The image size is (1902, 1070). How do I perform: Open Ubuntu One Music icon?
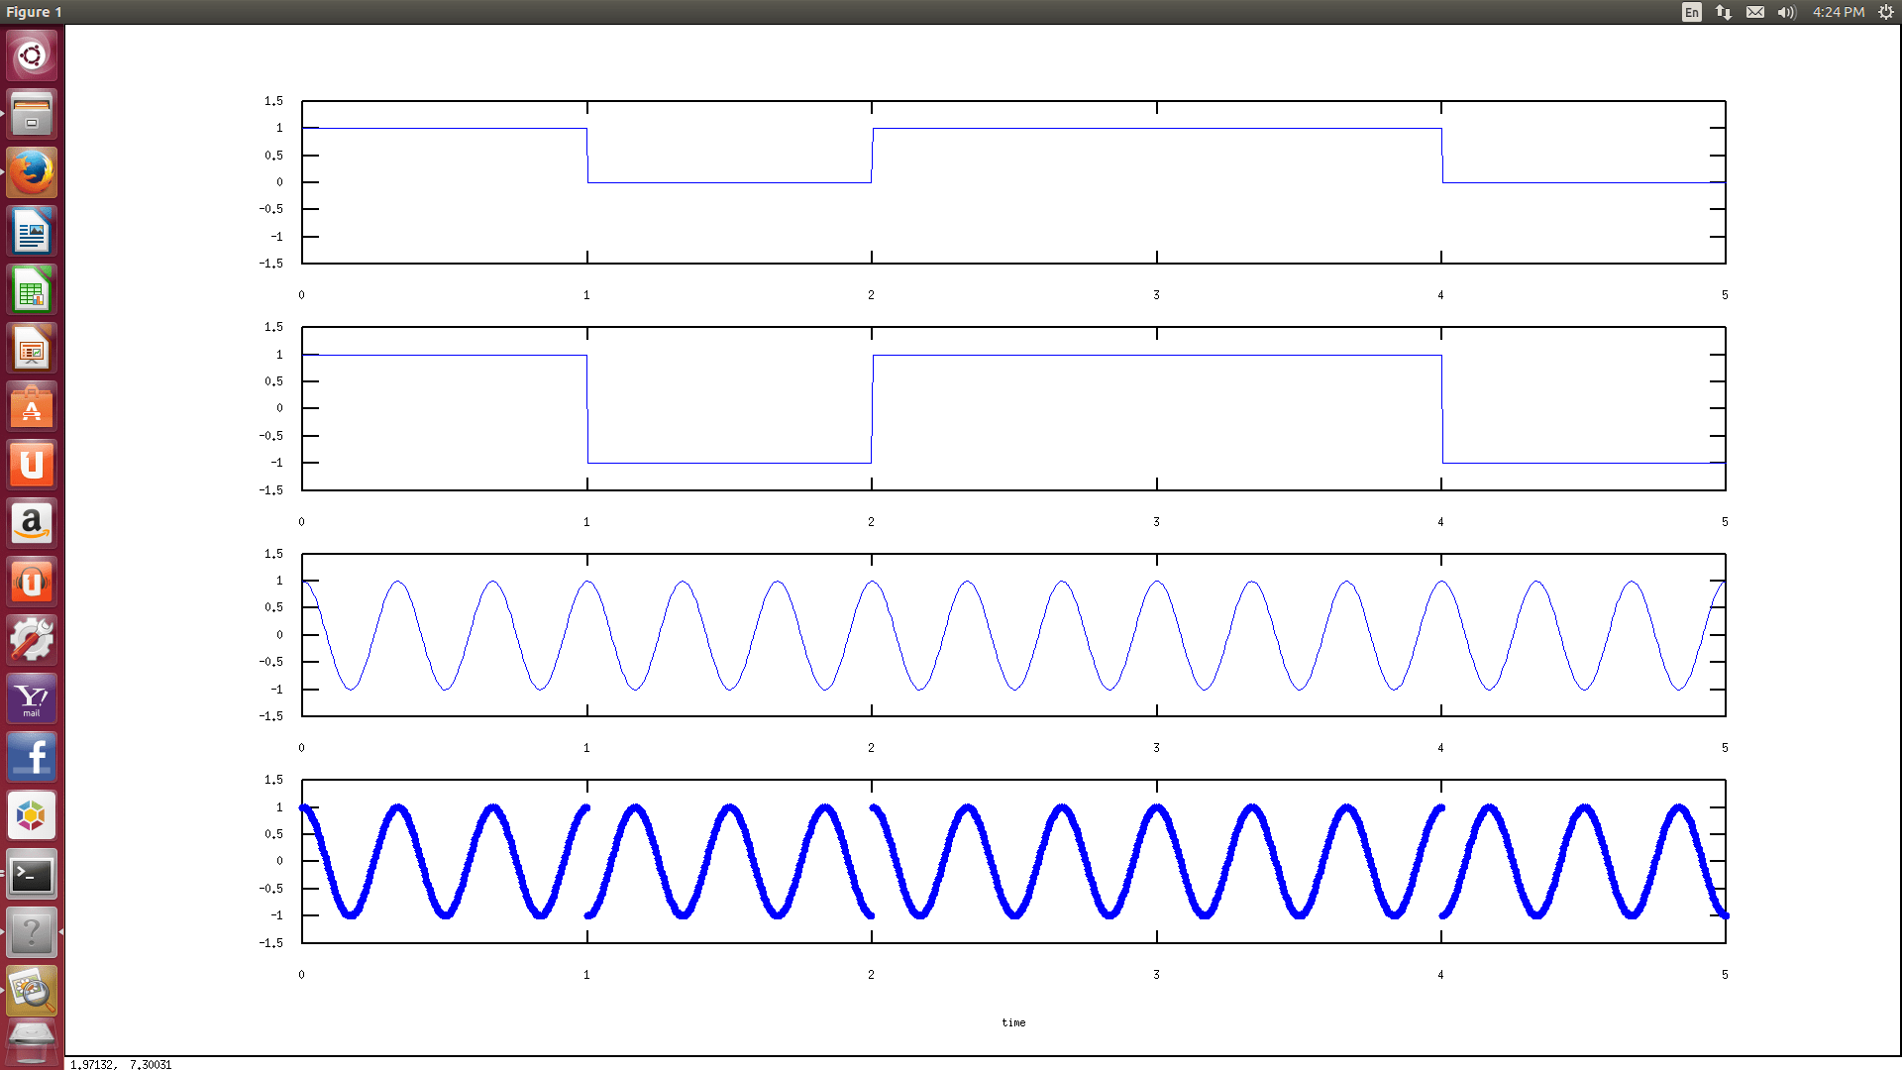[32, 582]
